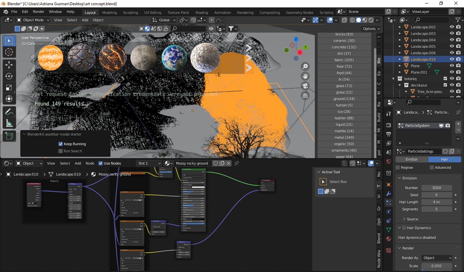Select the Hair particle type button
The image size is (464, 272).
(x=444, y=159)
